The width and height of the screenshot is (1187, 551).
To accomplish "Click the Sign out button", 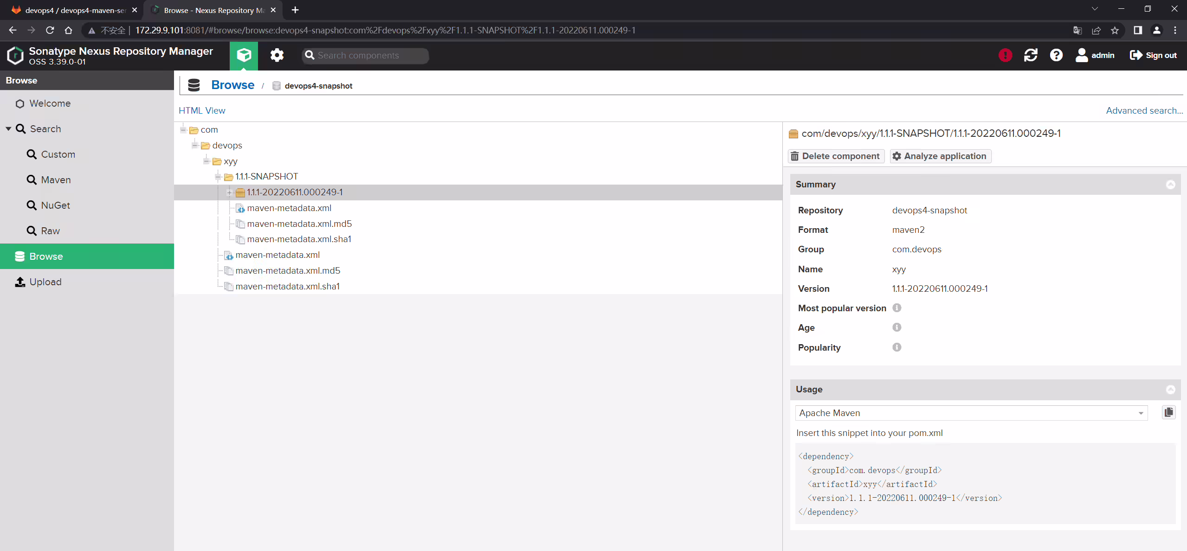I will [x=1153, y=55].
